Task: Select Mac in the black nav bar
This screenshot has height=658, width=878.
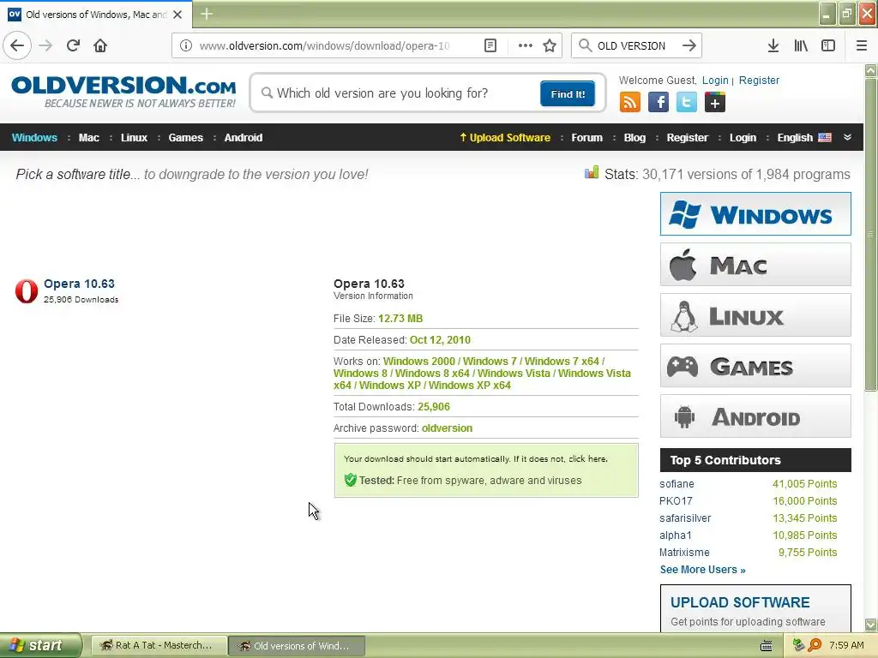Action: pyautogui.click(x=88, y=138)
